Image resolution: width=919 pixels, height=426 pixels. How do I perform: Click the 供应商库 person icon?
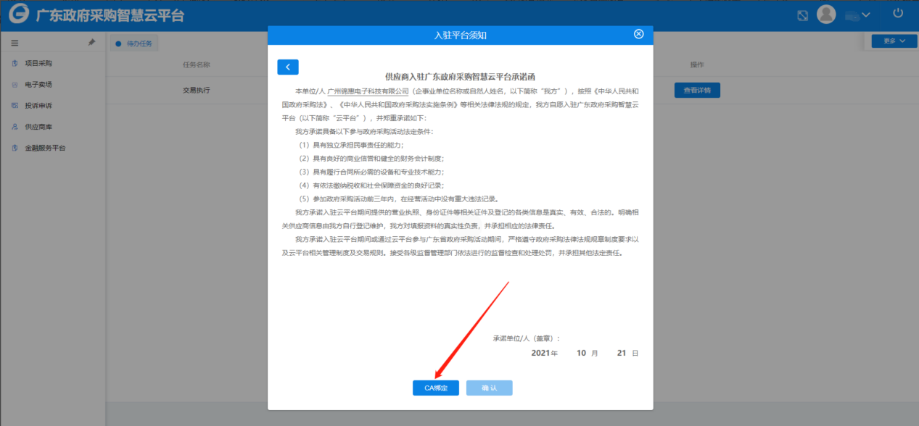click(15, 127)
